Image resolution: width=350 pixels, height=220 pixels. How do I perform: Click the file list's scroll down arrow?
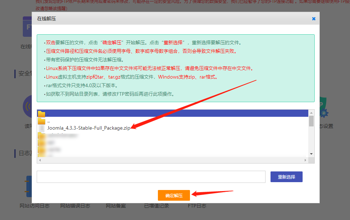[x=311, y=154]
